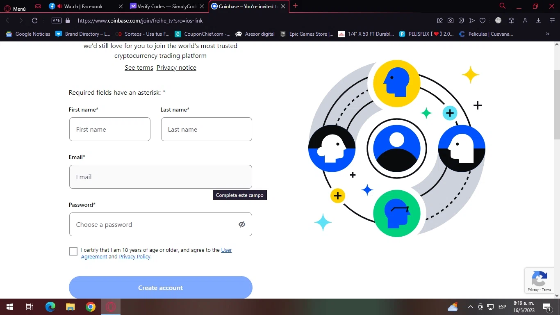Open CouponChief.com bookmark

pos(203,34)
